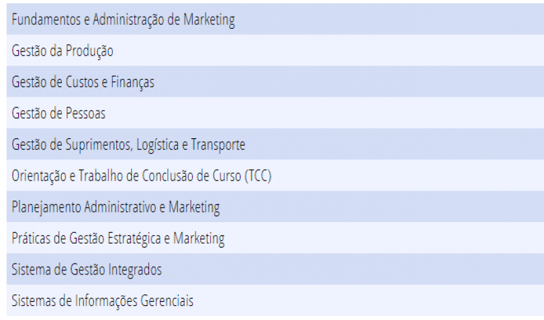Click the word Finanças in the list

132,83
